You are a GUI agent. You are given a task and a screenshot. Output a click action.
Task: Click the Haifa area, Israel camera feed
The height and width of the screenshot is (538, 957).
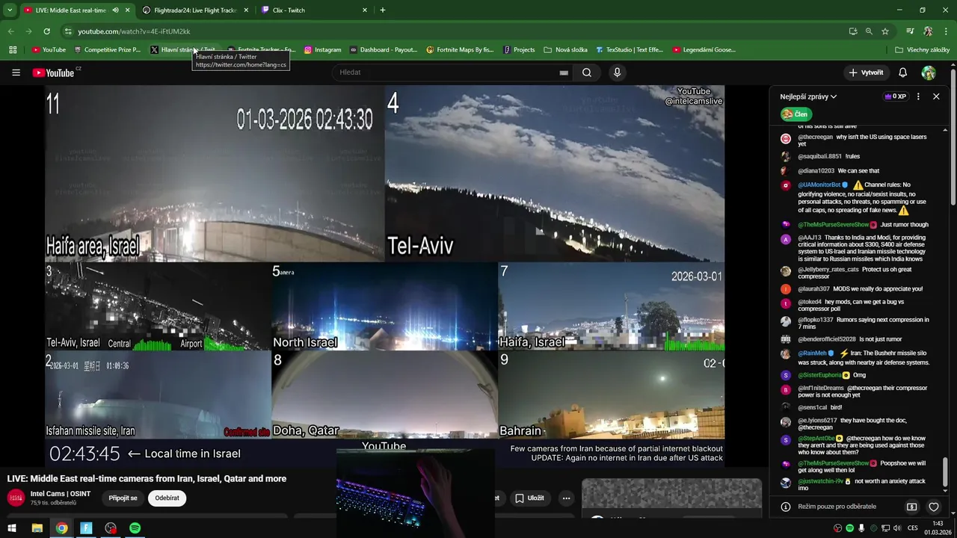point(215,173)
